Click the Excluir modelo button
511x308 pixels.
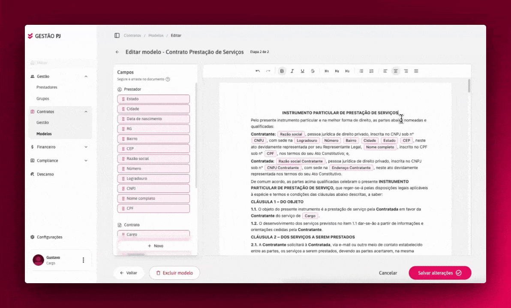click(174, 273)
